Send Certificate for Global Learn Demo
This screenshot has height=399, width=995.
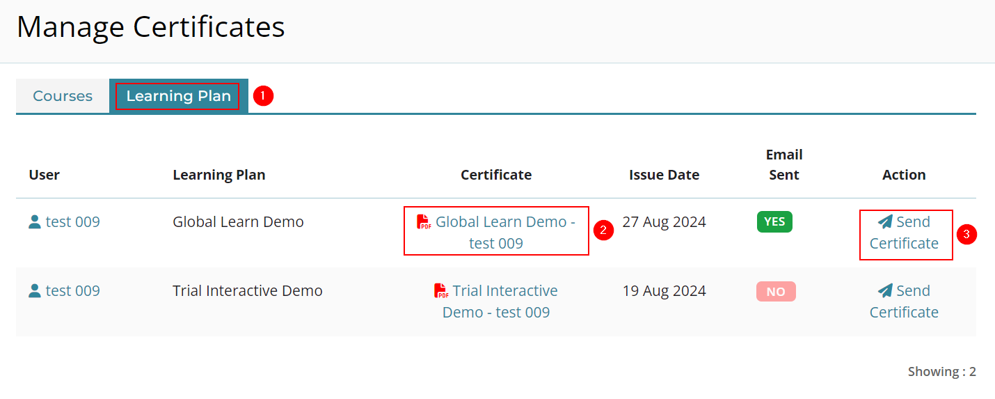coord(904,233)
